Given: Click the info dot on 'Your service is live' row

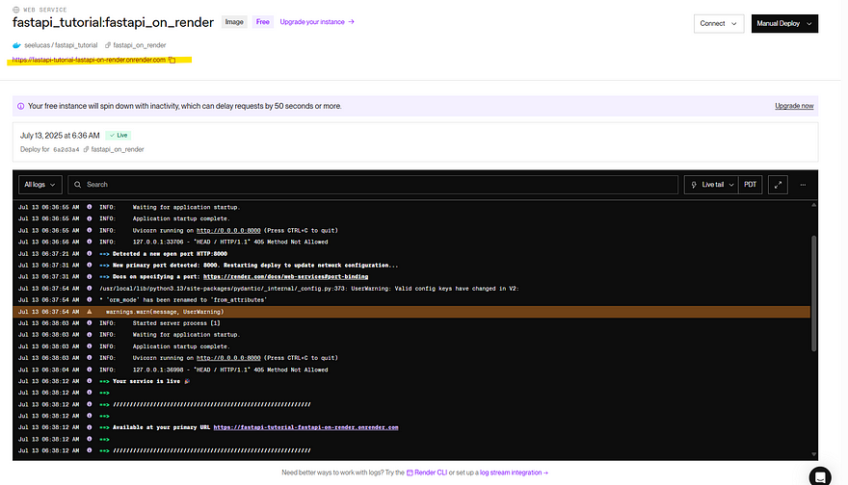Looking at the screenshot, I should 90,381.
